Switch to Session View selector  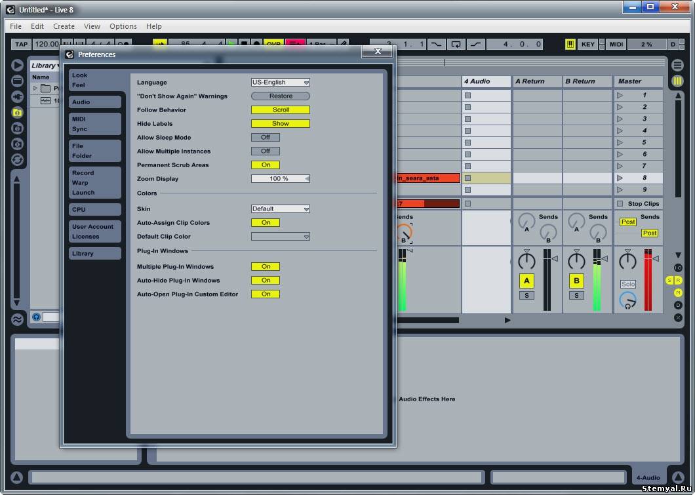pyautogui.click(x=678, y=81)
